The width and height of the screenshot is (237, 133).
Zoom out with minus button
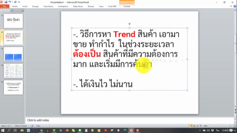(x=210, y=126)
